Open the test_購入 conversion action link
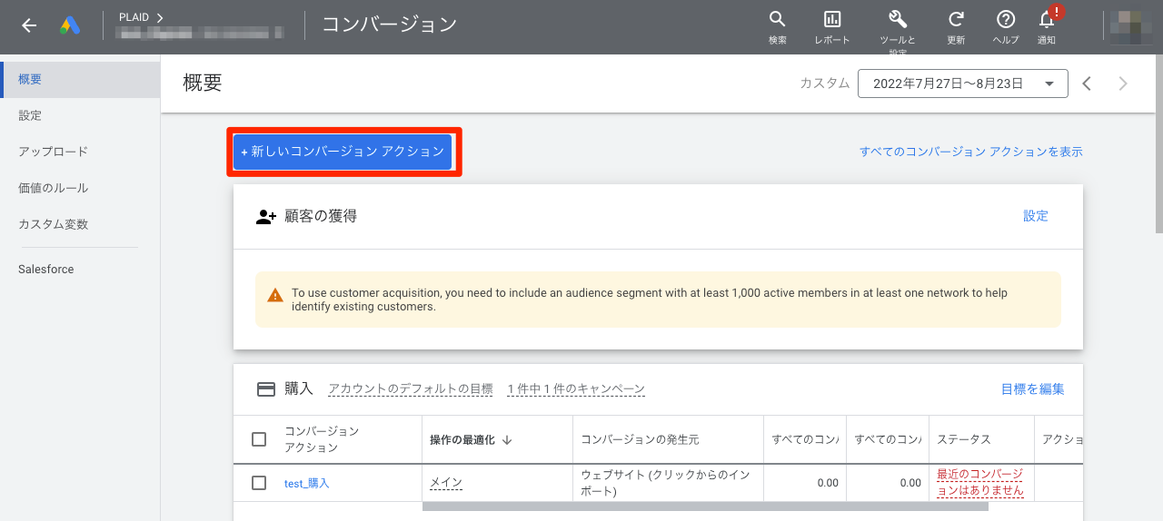The height and width of the screenshot is (521, 1163). (x=307, y=483)
